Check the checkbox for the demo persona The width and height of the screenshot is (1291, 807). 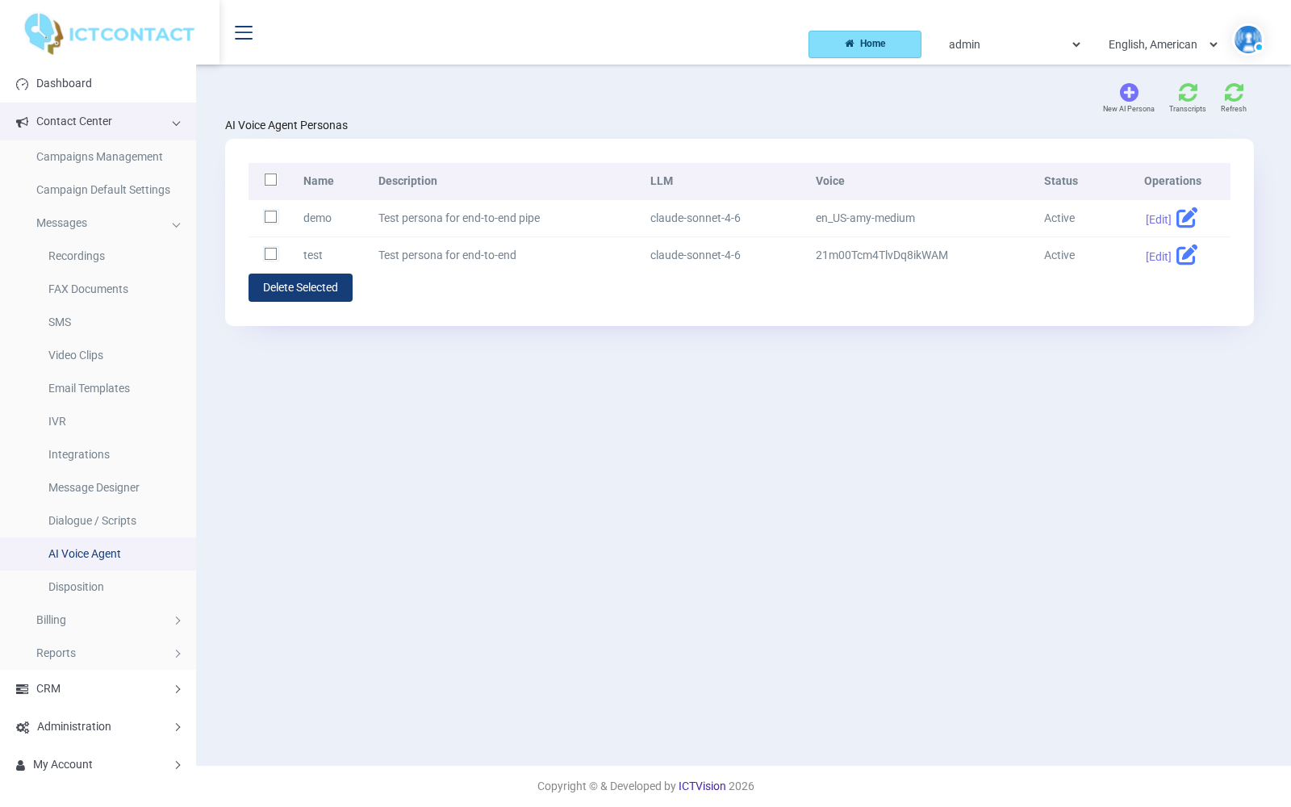(x=271, y=217)
